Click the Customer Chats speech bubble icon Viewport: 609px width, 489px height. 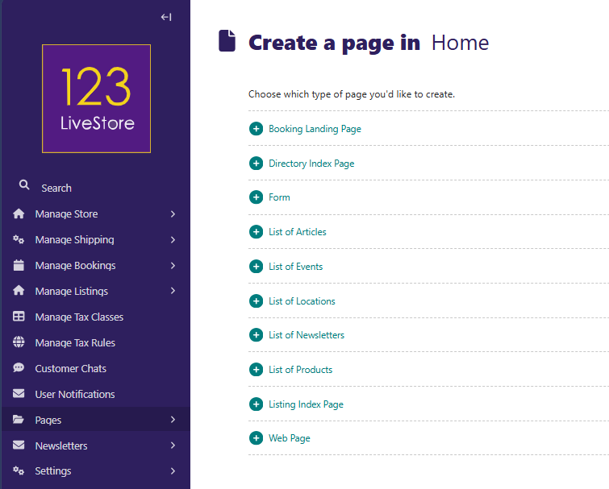coord(19,368)
